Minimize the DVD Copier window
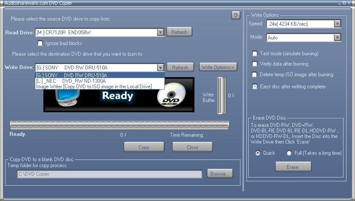Screen dimensions: 355x201 (x=340, y=3)
